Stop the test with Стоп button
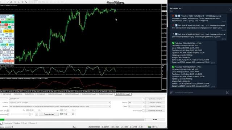This screenshot has width=232, height=130. tap(155, 120)
